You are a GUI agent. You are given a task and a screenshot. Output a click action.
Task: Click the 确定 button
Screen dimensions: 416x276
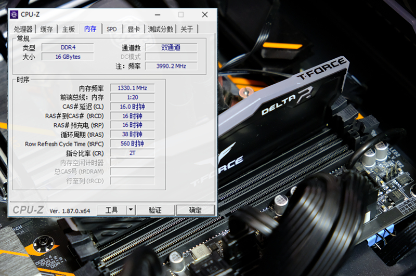click(x=196, y=210)
